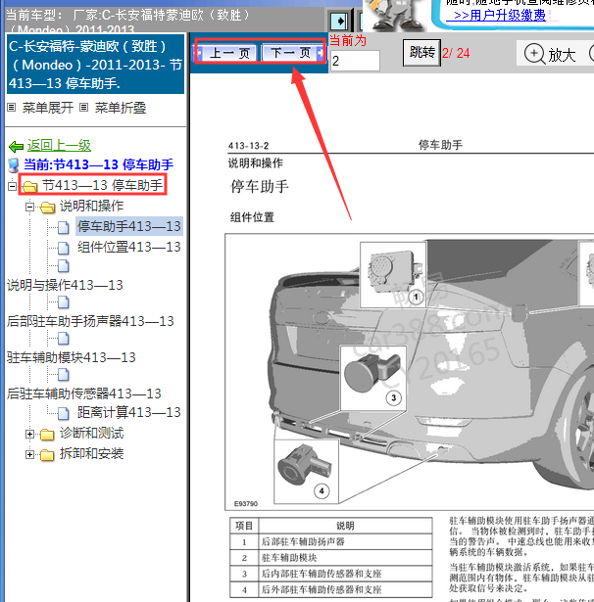
Task: Click page header text 413-13-2
Action: (248, 146)
